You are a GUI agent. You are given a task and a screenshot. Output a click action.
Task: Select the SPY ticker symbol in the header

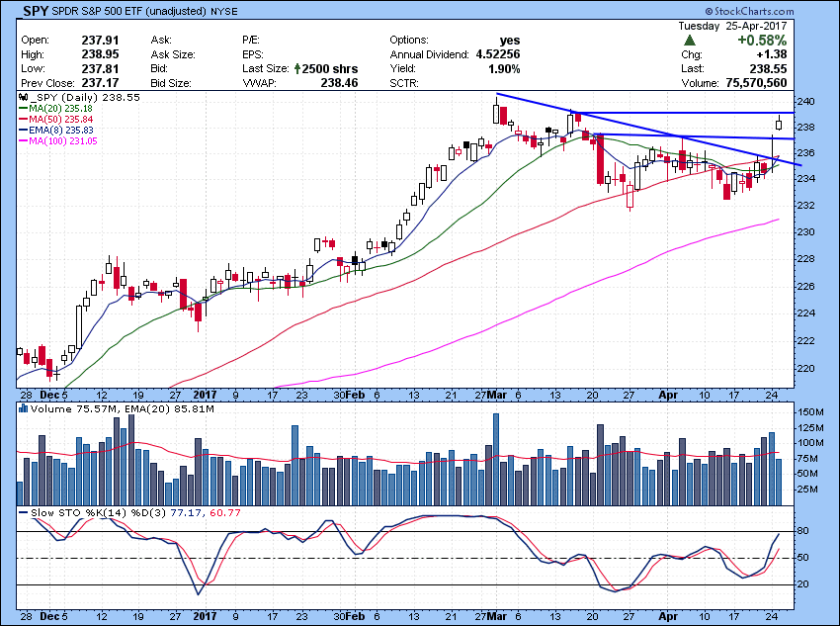tap(36, 11)
